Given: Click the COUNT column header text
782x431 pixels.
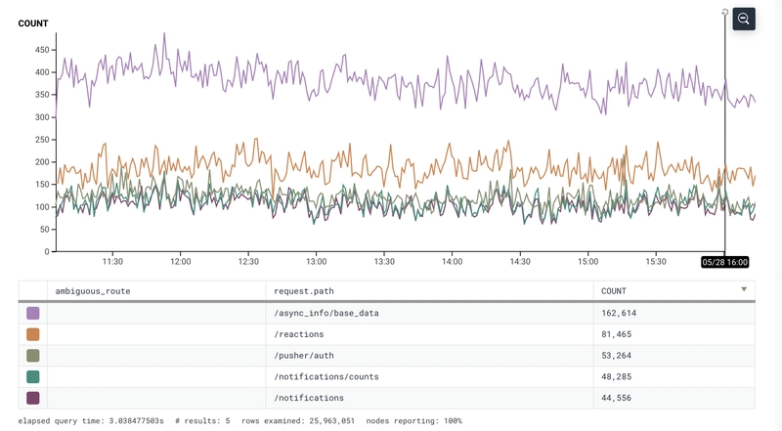Looking at the screenshot, I should (614, 291).
